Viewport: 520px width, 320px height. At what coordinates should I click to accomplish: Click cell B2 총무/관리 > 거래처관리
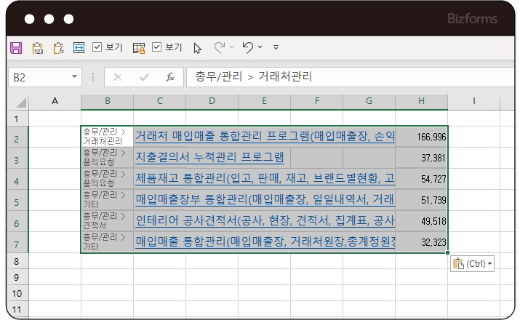pos(107,137)
